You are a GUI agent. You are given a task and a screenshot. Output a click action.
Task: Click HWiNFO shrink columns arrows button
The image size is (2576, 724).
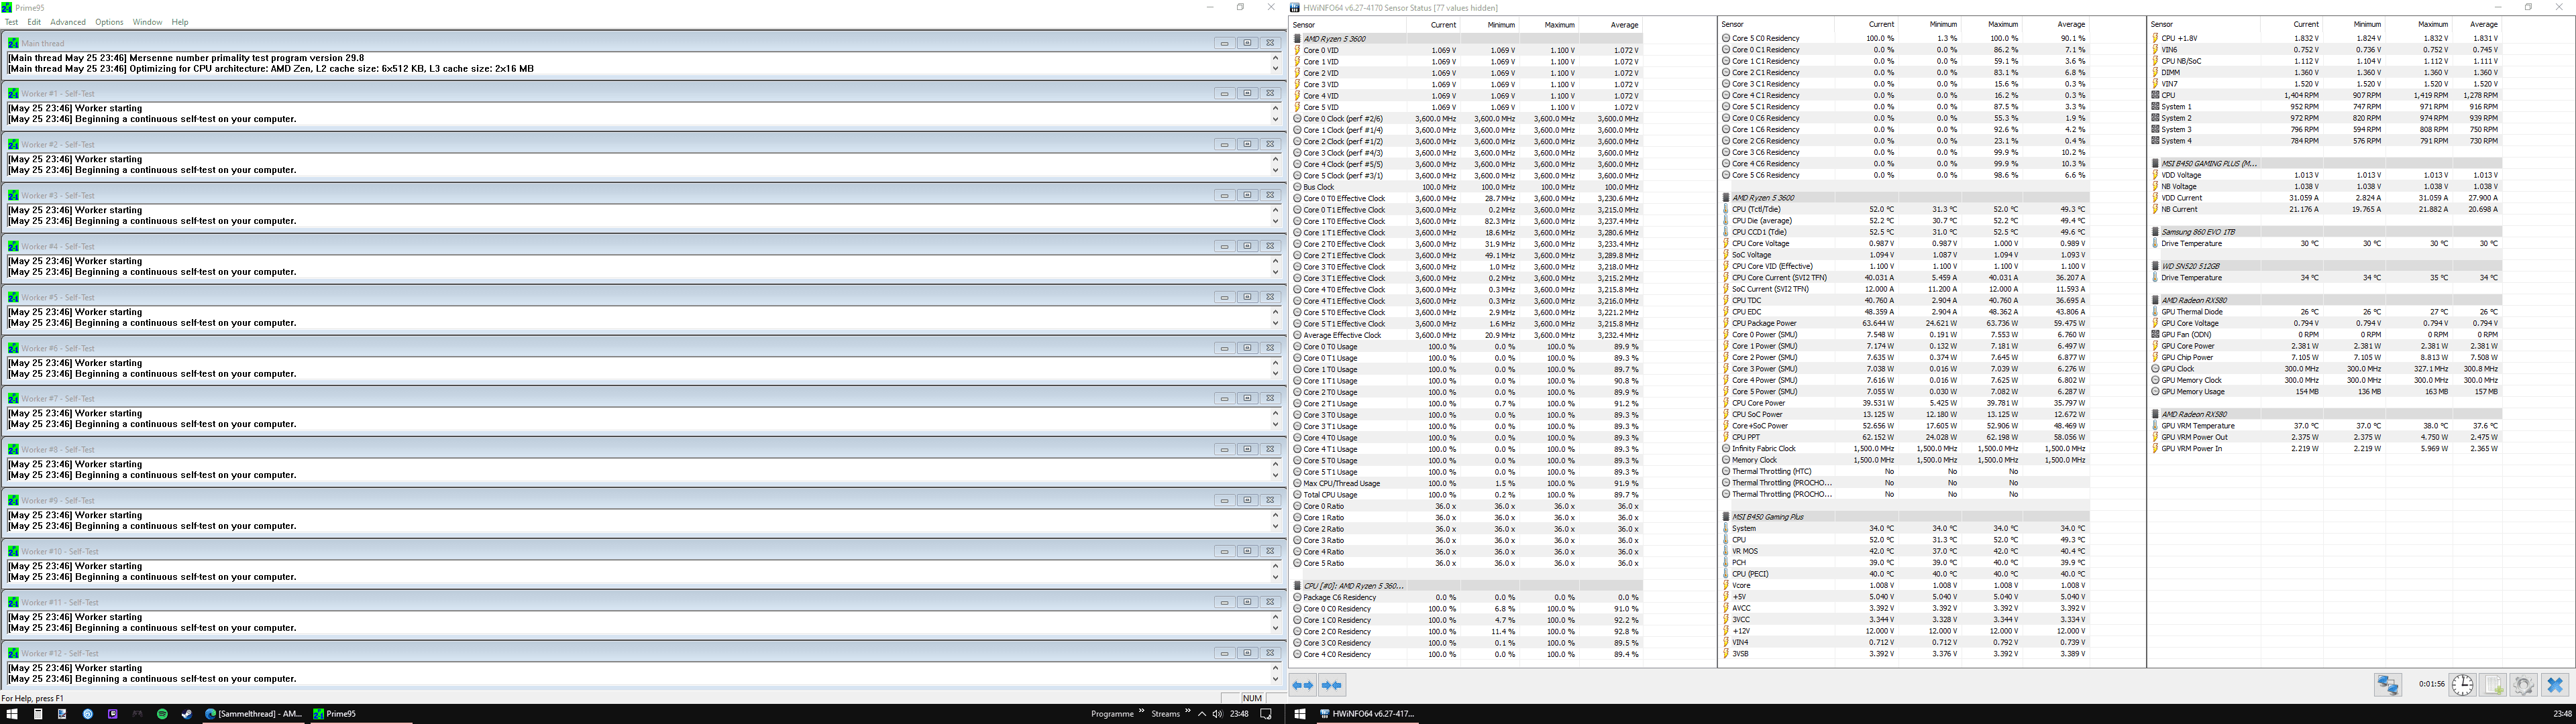click(x=1331, y=685)
